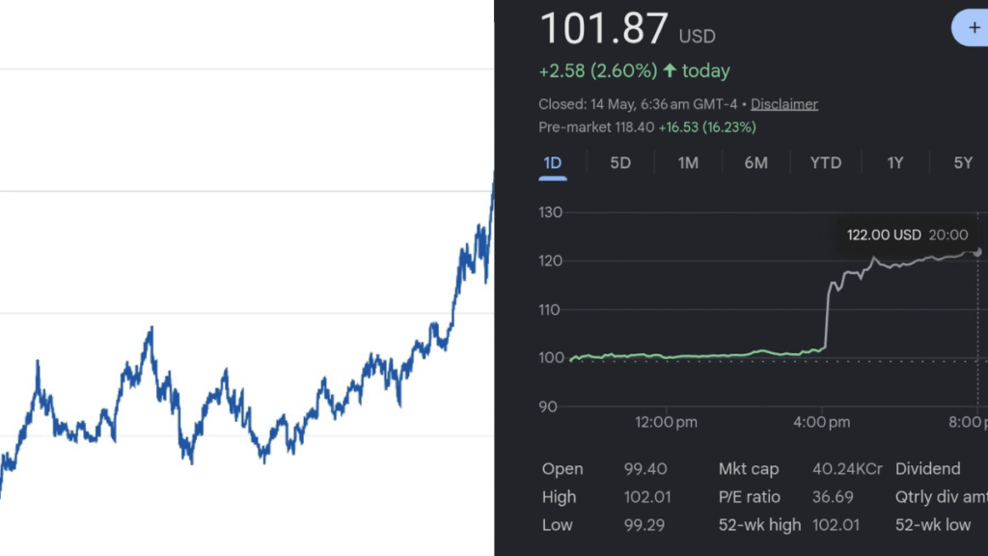
Task: Click the chart's hover point marker
Action: [x=977, y=252]
